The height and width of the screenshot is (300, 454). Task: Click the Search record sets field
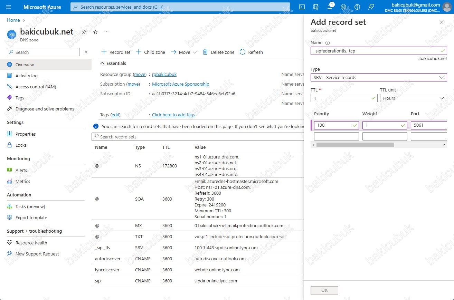tap(198, 137)
